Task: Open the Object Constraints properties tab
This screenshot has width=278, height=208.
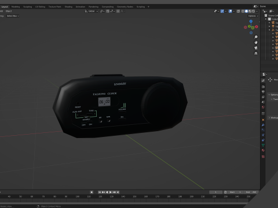Action: [x=263, y=140]
